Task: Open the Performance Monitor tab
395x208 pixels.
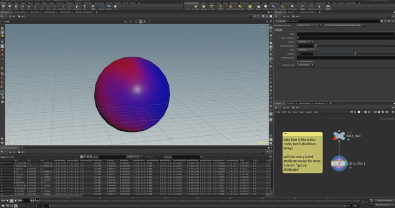Action: (307, 12)
